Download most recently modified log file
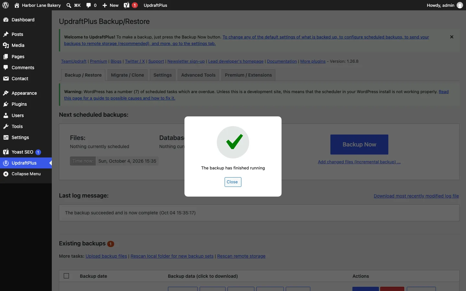The width and height of the screenshot is (466, 291). coord(416,196)
